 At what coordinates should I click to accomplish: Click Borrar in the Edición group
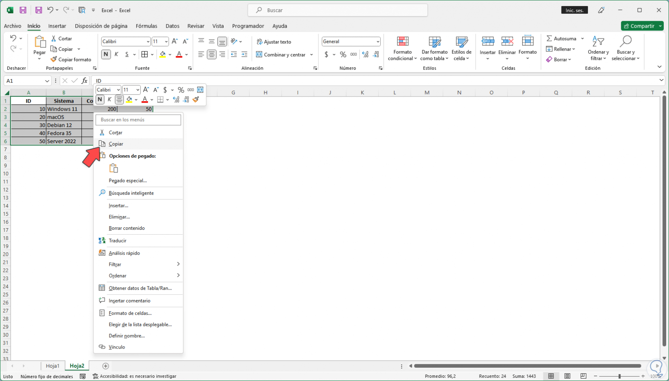[x=559, y=60]
